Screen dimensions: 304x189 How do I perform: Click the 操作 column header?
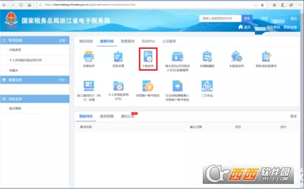click(283, 127)
